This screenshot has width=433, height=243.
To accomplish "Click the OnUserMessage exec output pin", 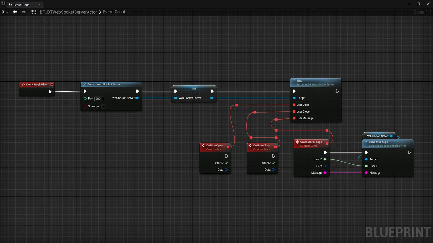I will pos(325,152).
